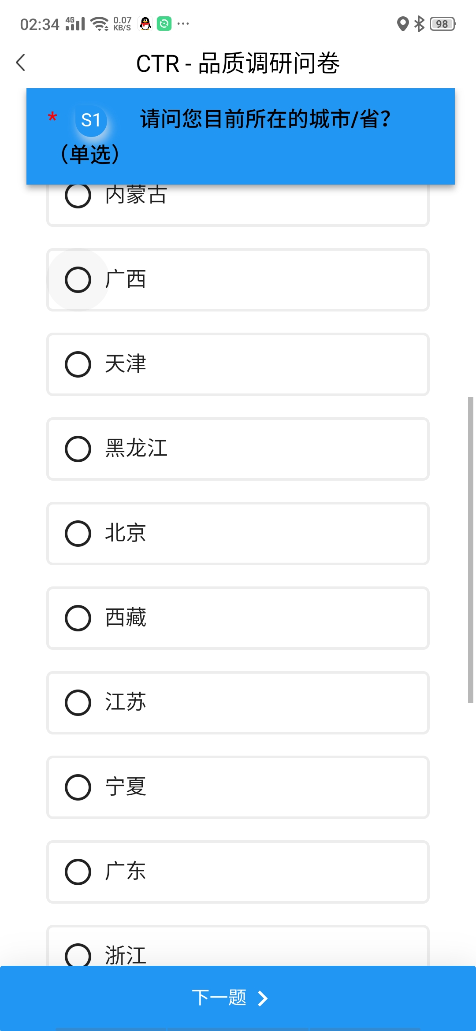Select the 西藏 radio option
This screenshot has height=1031, width=476.
(238, 618)
